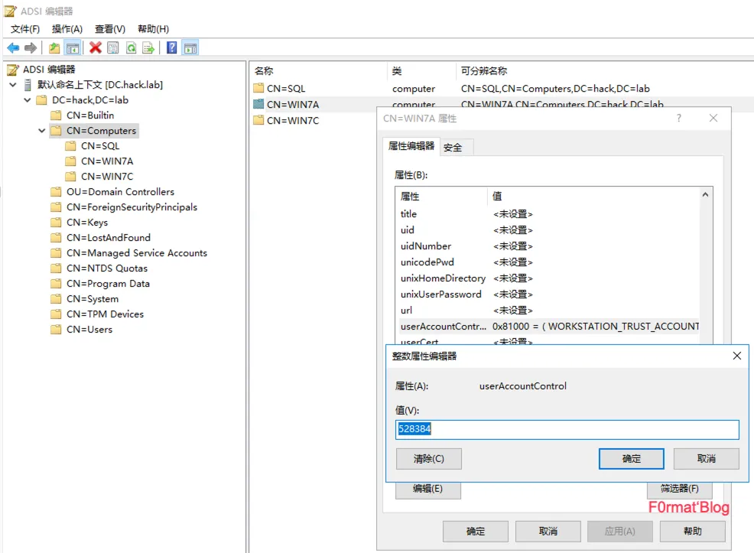Click the Refresh toolbar icon
This screenshot has height=553, width=754.
click(x=131, y=48)
